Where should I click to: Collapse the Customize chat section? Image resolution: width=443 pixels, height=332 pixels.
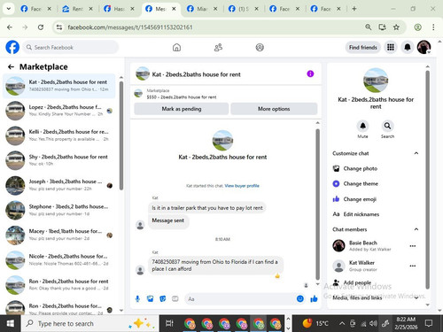(416, 153)
